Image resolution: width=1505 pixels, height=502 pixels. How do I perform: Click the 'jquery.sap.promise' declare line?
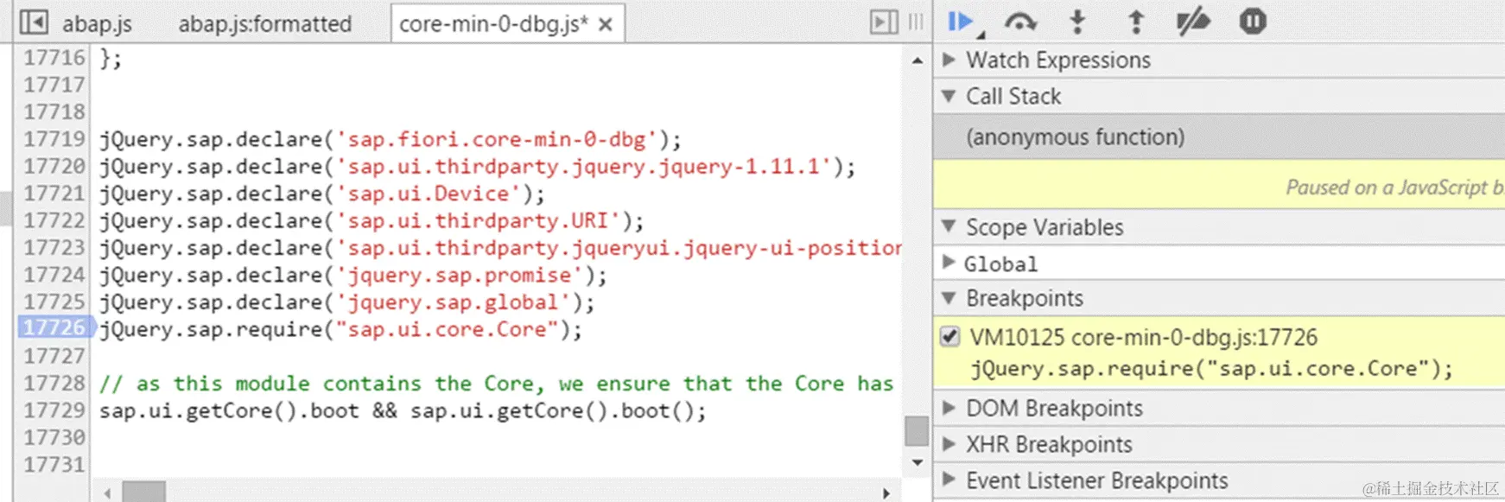point(353,275)
